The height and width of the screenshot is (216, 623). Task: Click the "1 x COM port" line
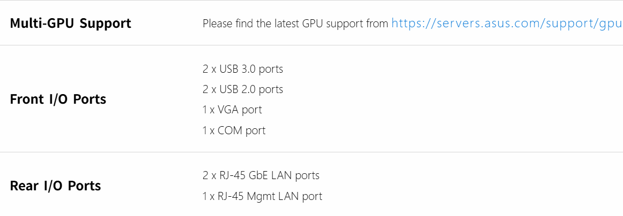pyautogui.click(x=234, y=130)
